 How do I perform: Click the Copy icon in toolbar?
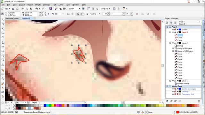[27, 9]
